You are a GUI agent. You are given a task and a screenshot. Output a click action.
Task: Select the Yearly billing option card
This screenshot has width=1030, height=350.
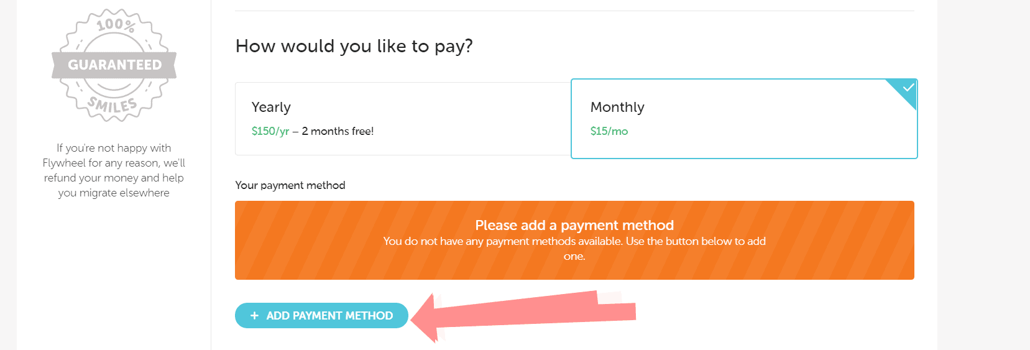(403, 119)
